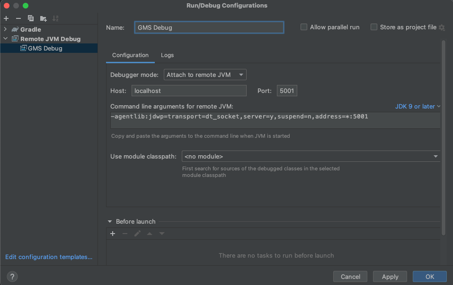453x285 pixels.
Task: Click the Create New Folder icon
Action: pyautogui.click(x=43, y=18)
